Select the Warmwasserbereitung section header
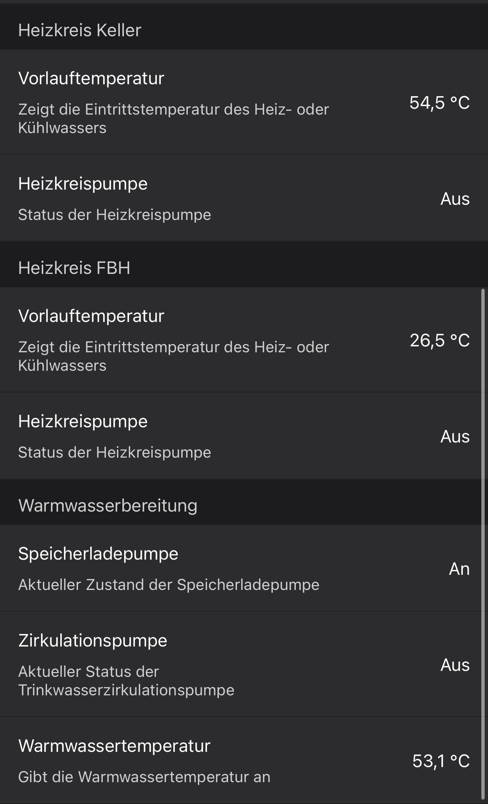The width and height of the screenshot is (488, 804). pos(108,505)
